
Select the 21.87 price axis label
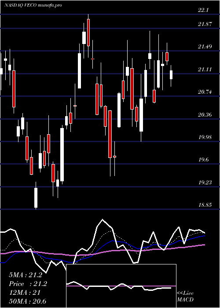205,24
